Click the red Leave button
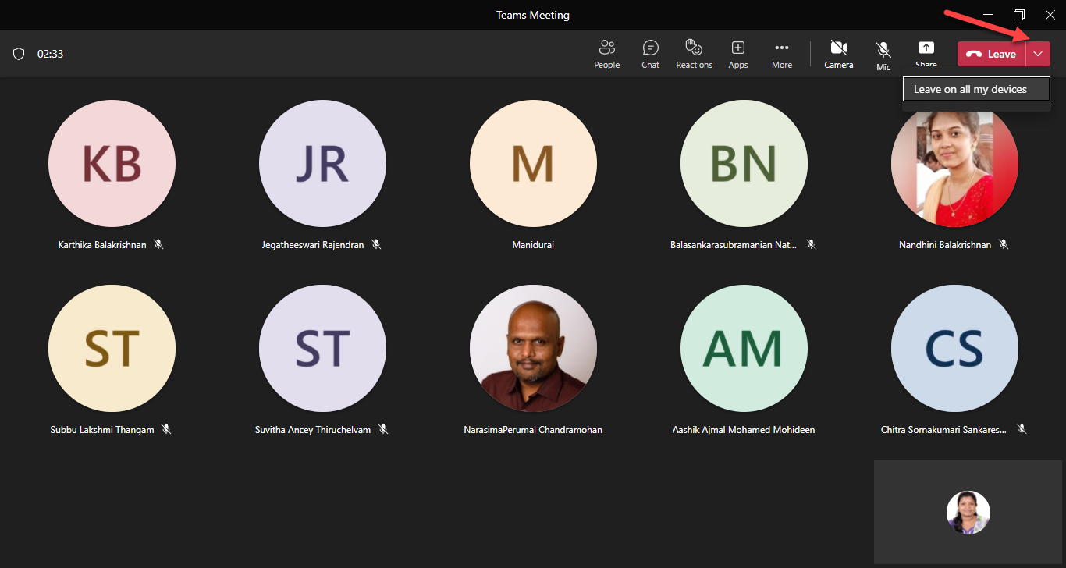 [991, 54]
